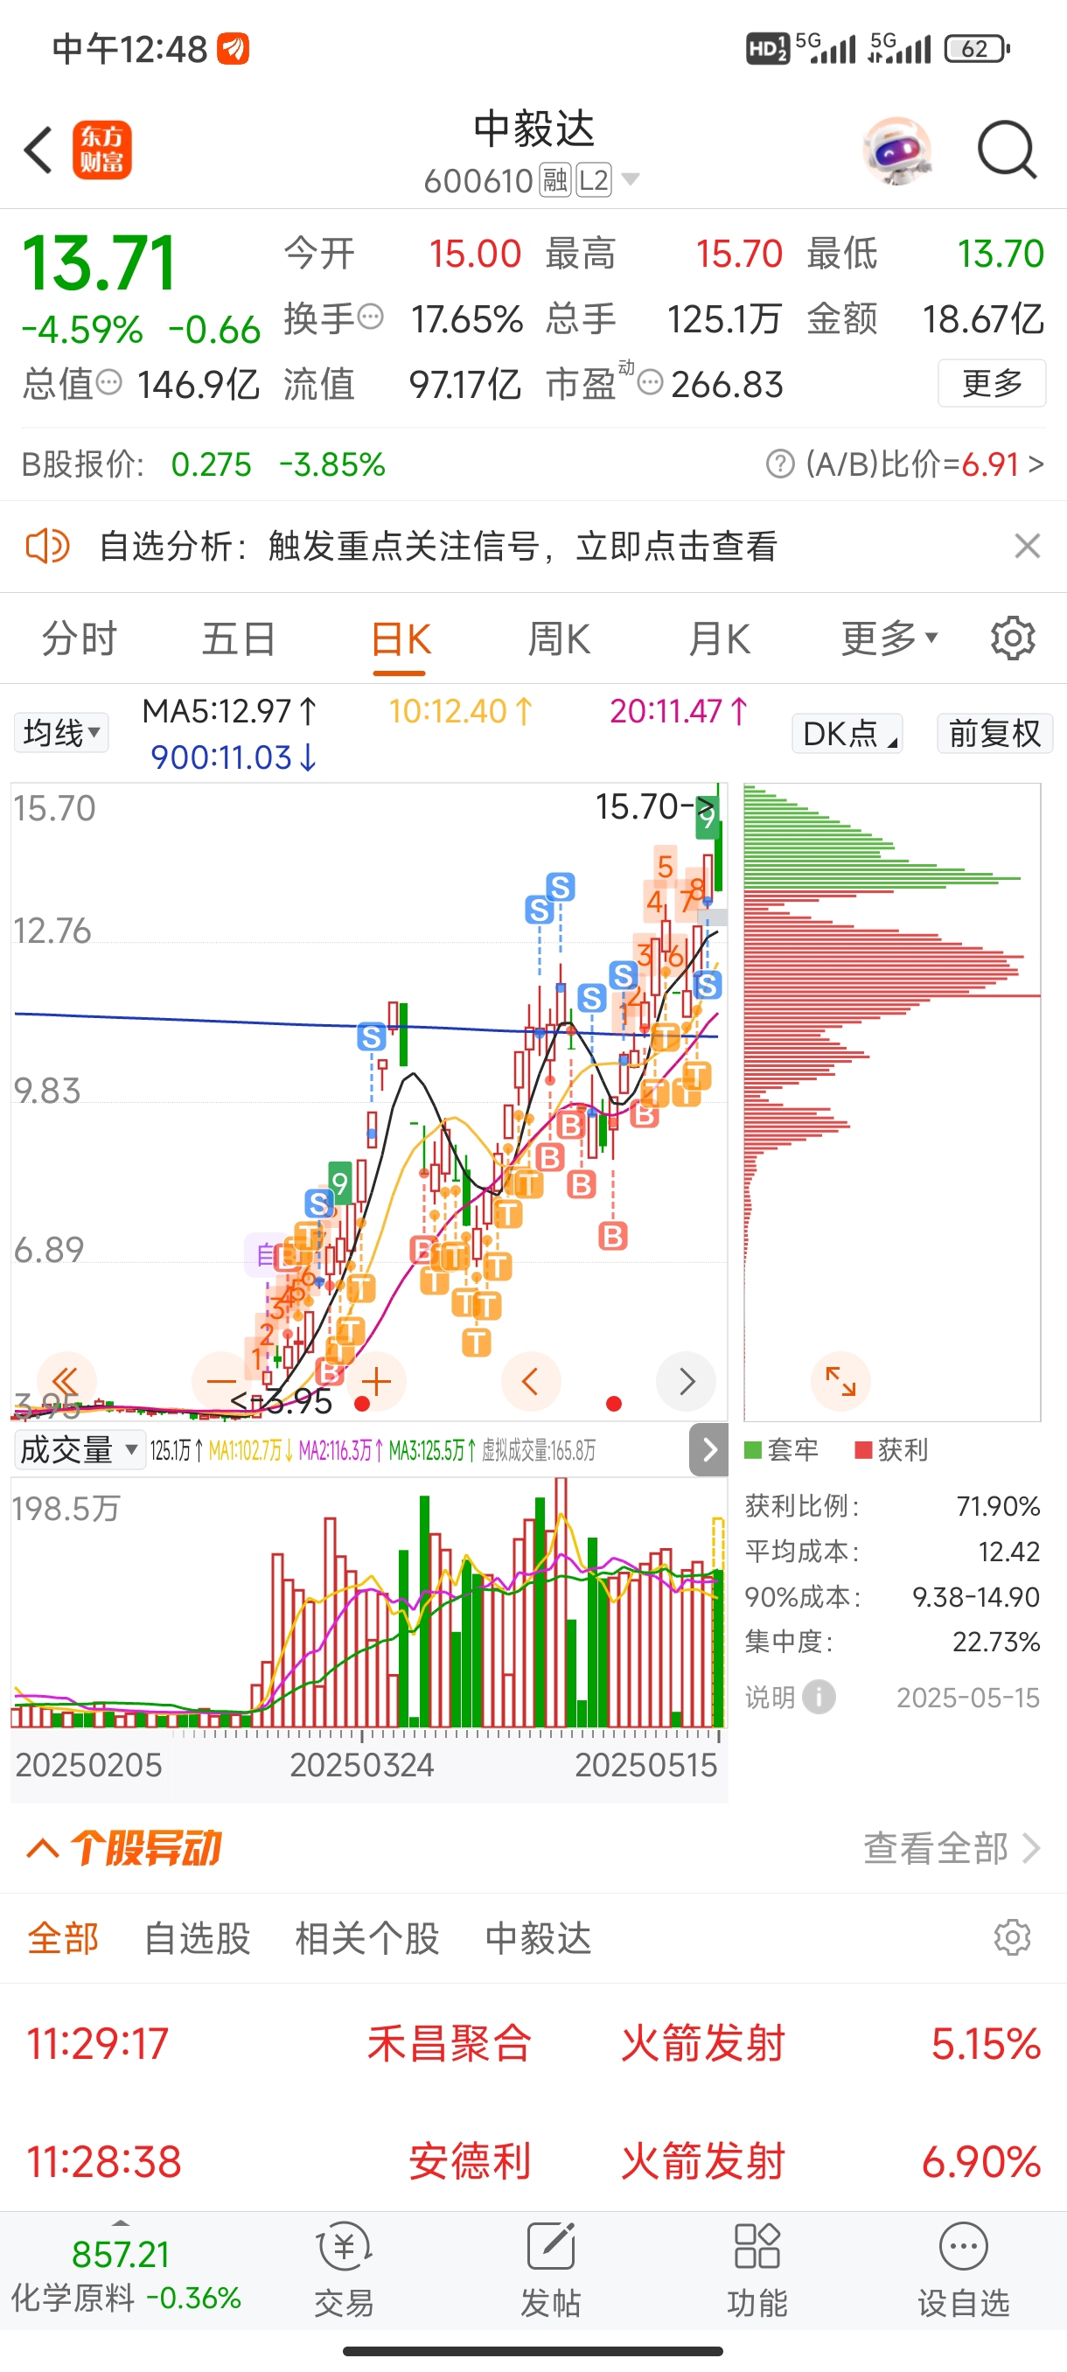Image resolution: width=1067 pixels, height=2372 pixels.
Task: Open the Eastmoney red logo
Action: click(102, 150)
